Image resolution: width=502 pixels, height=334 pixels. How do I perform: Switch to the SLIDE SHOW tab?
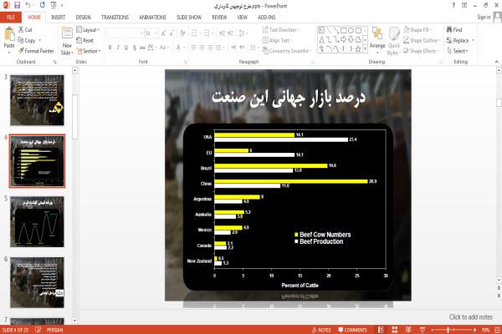tap(189, 18)
